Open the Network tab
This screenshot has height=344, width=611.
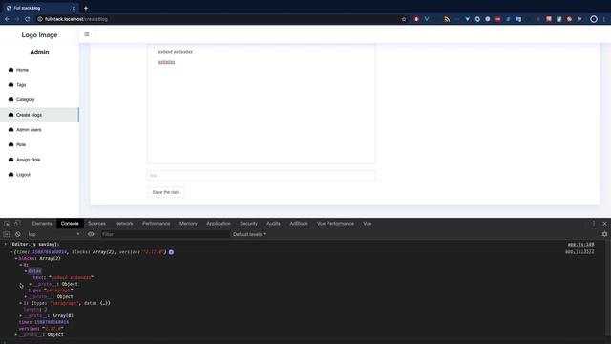click(x=124, y=224)
